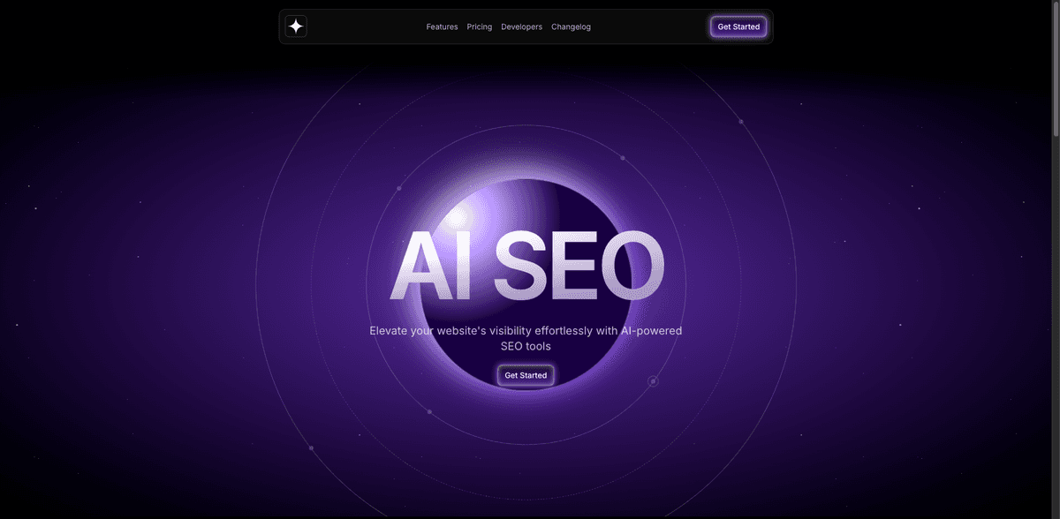Click the small orbit dot near hero circle

coord(653,380)
